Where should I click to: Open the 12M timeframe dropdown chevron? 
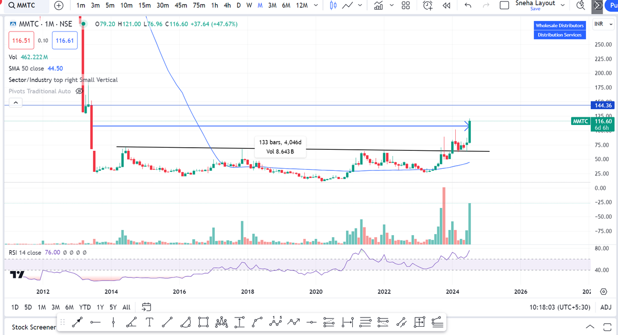[316, 5]
